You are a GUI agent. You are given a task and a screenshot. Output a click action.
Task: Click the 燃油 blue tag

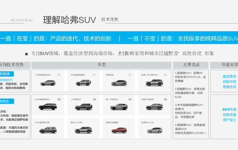click(x=7, y=101)
